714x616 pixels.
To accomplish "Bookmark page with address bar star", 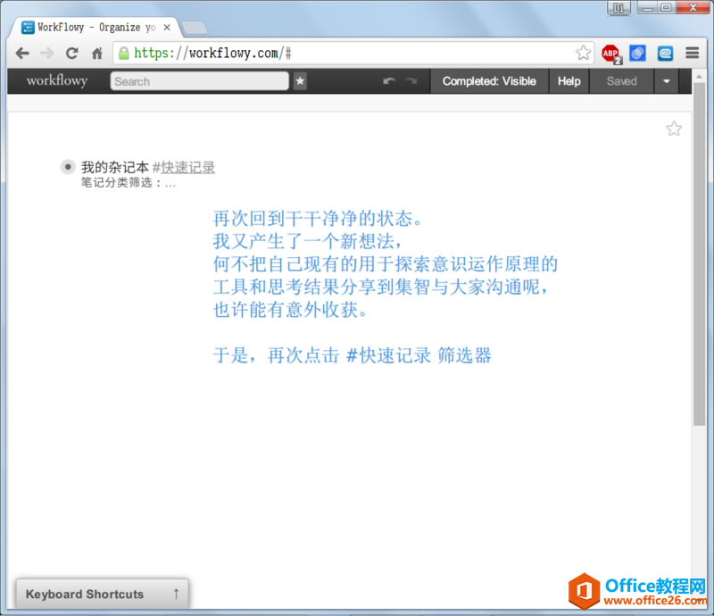I will pos(584,53).
